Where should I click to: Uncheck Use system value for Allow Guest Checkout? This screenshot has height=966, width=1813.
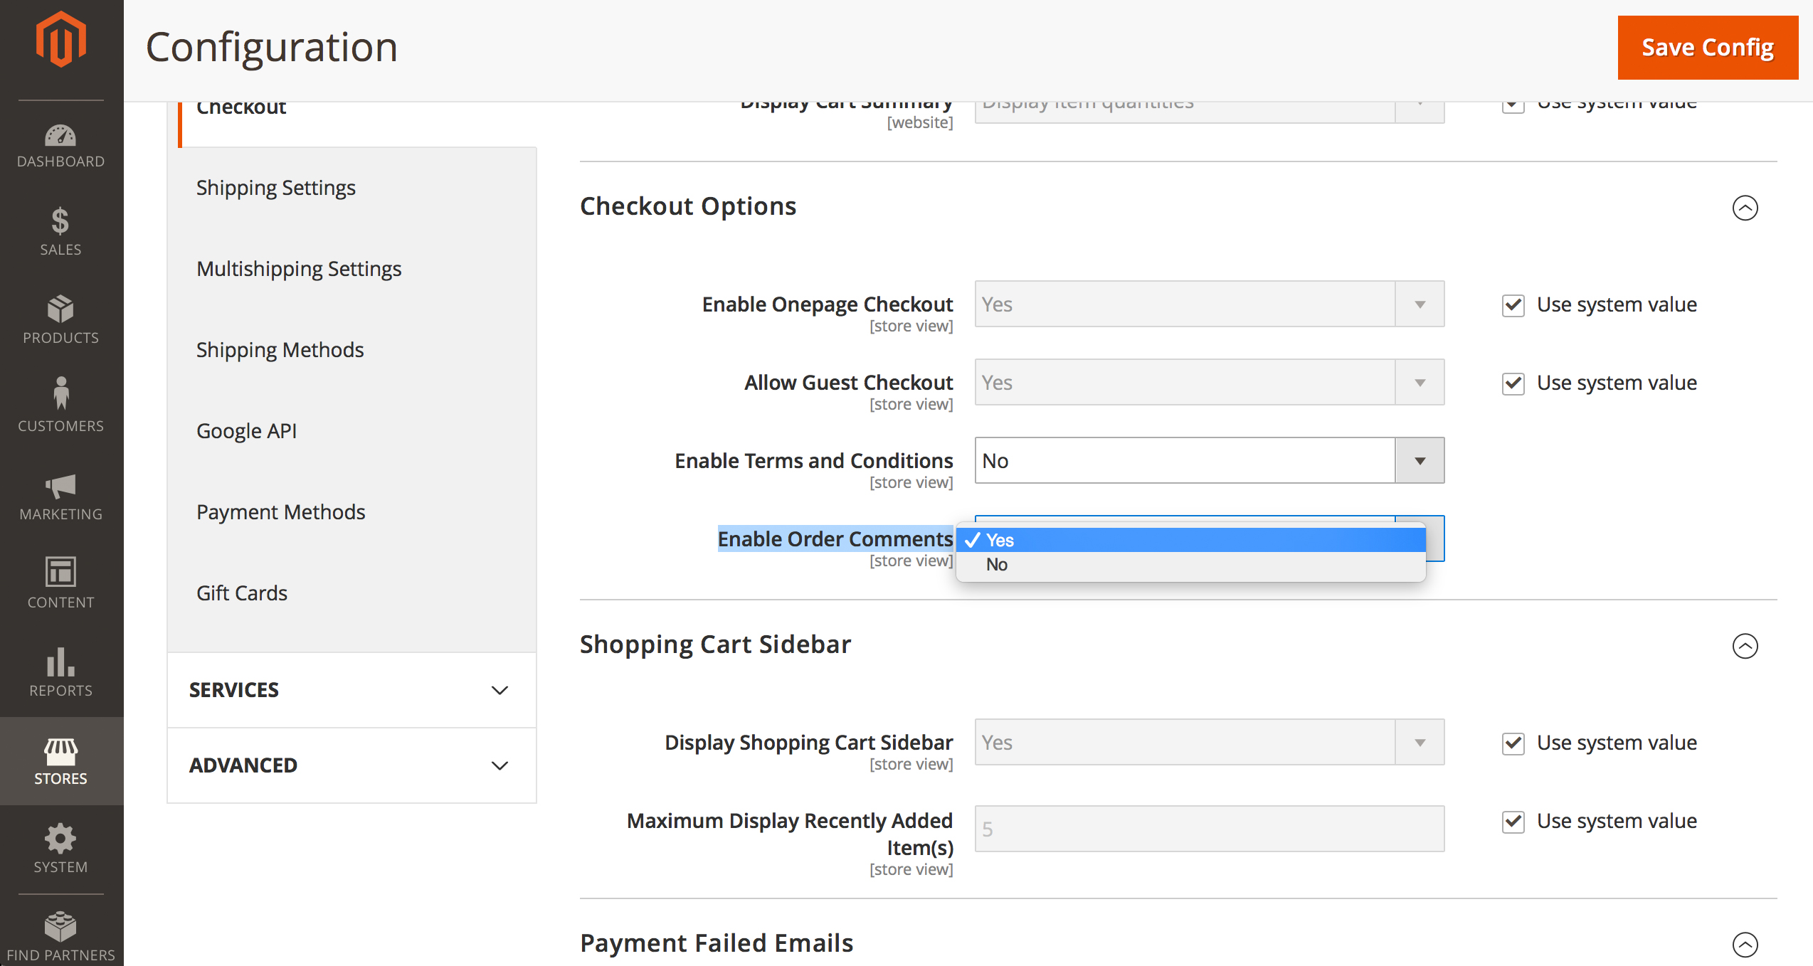[1513, 383]
